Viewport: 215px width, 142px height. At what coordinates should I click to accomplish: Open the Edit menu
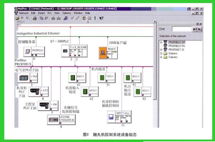click(33, 13)
